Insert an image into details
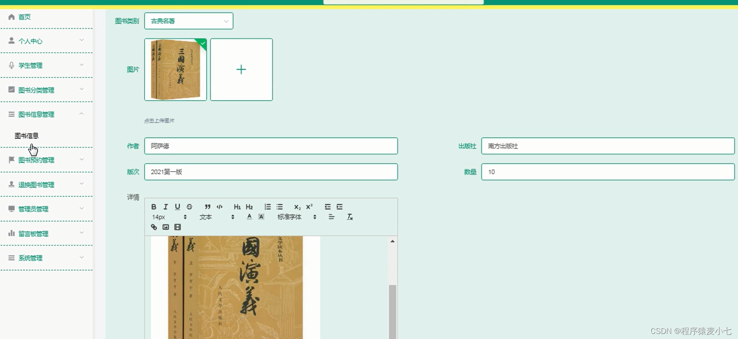 (x=166, y=227)
